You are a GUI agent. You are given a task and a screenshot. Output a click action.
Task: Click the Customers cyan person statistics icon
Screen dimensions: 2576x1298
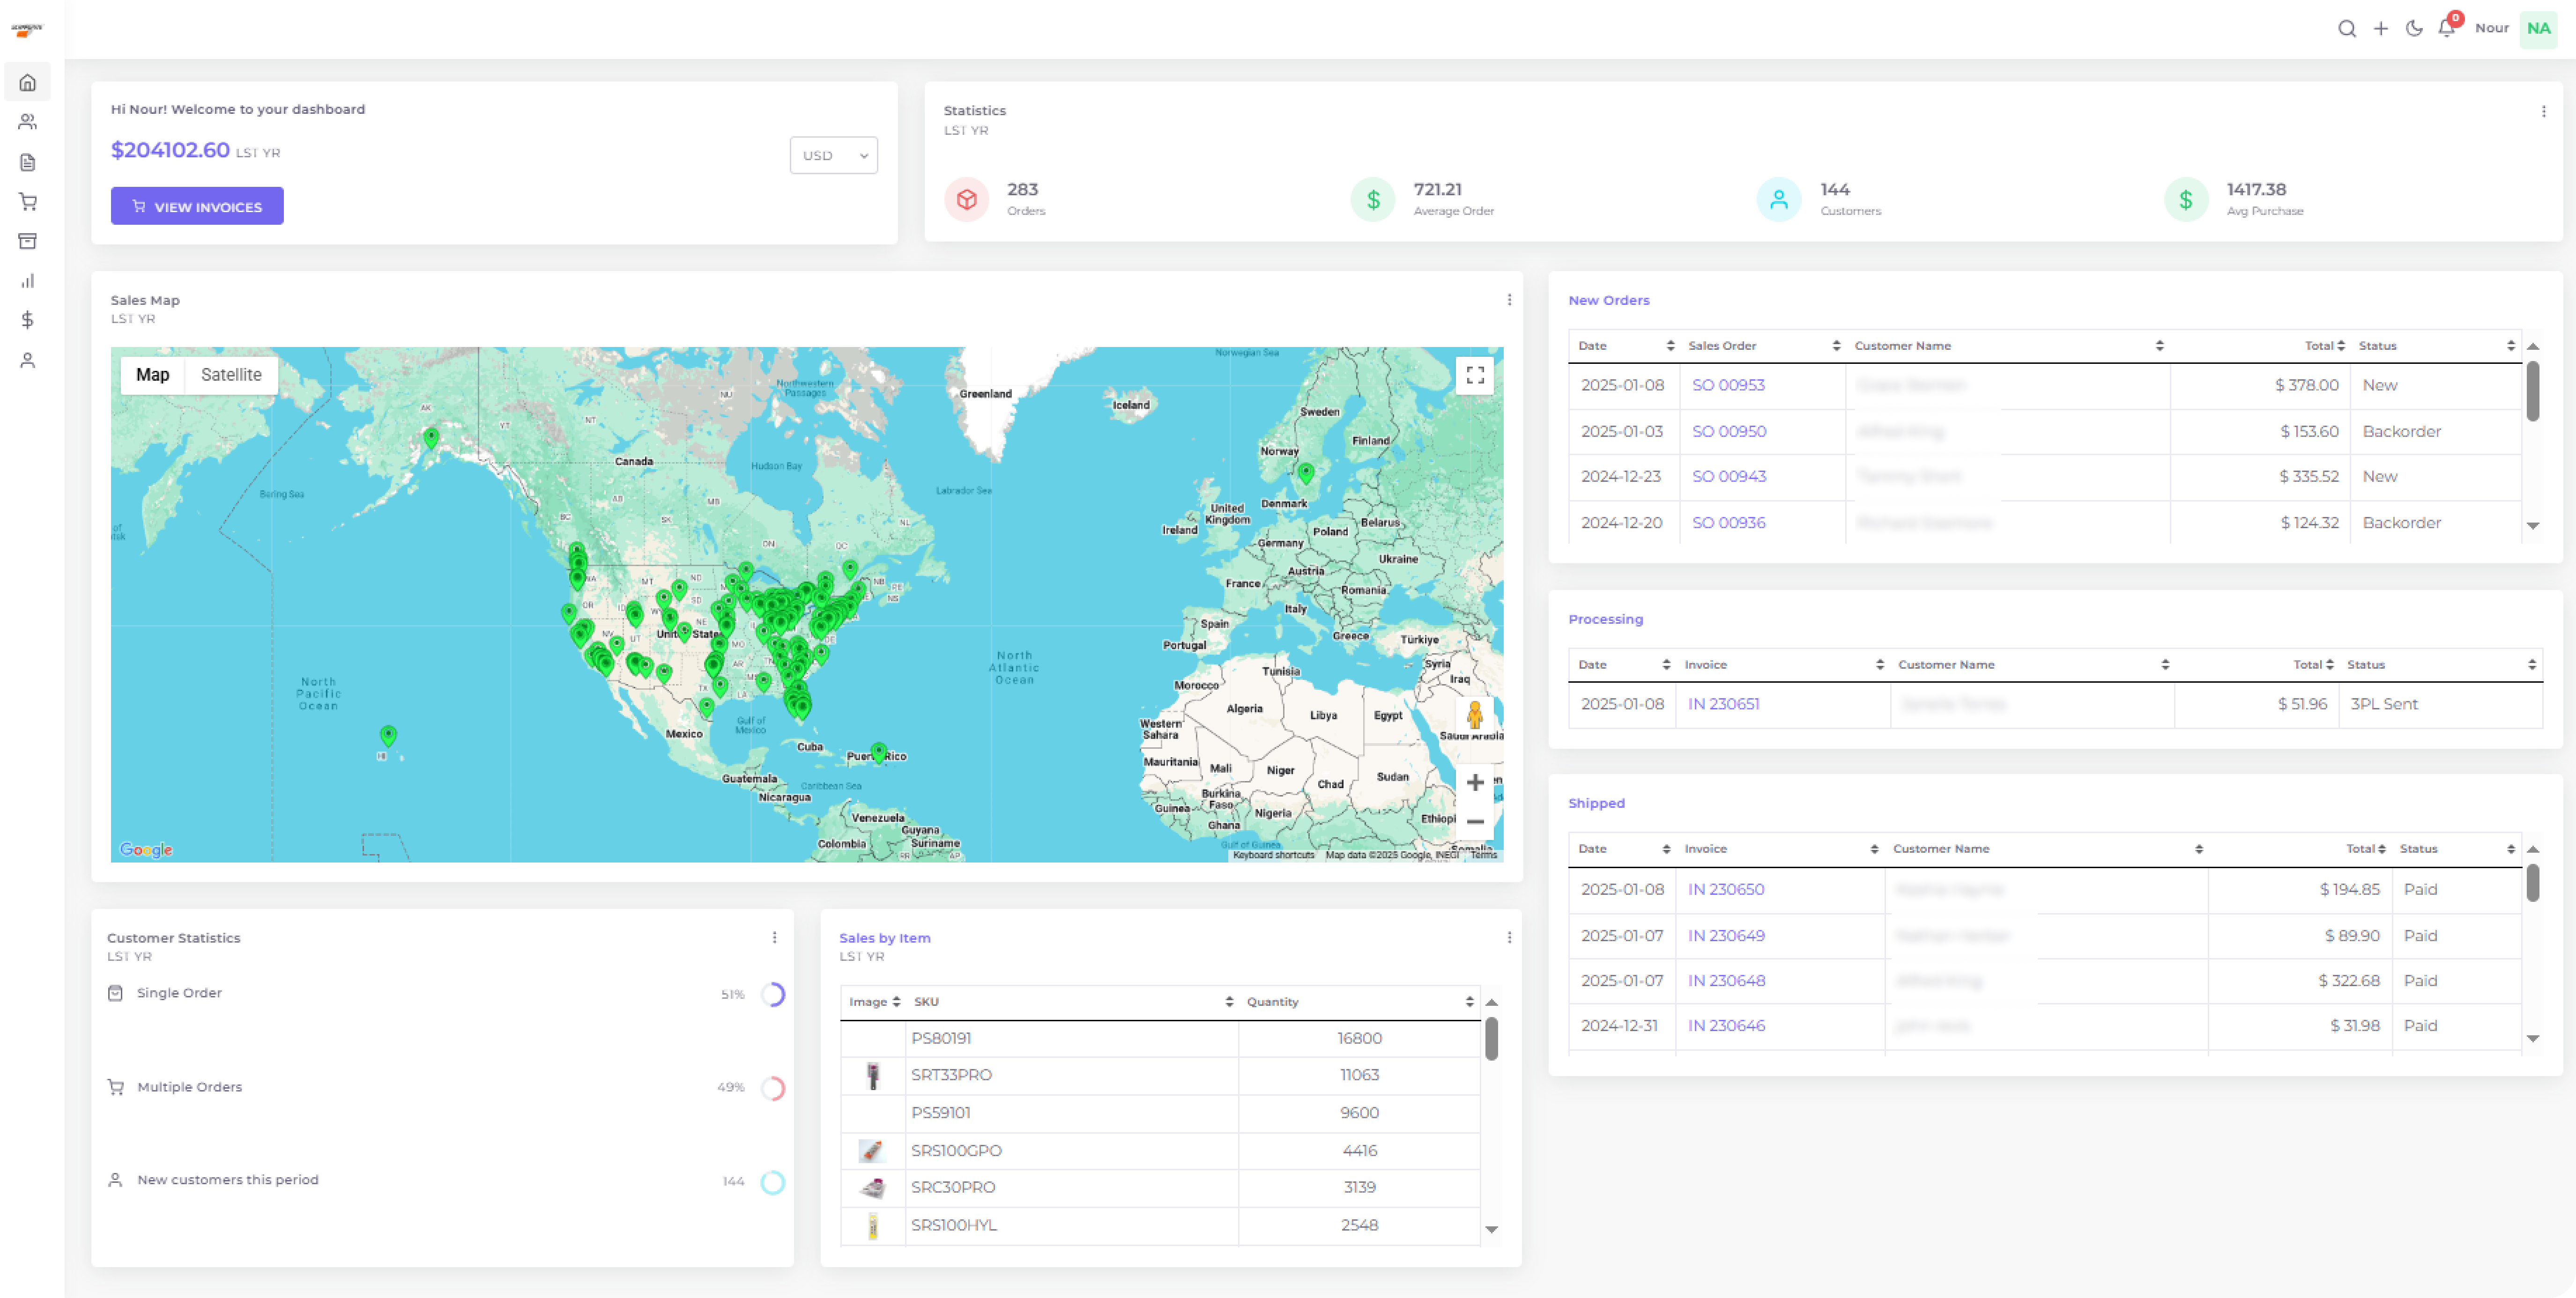click(1779, 199)
